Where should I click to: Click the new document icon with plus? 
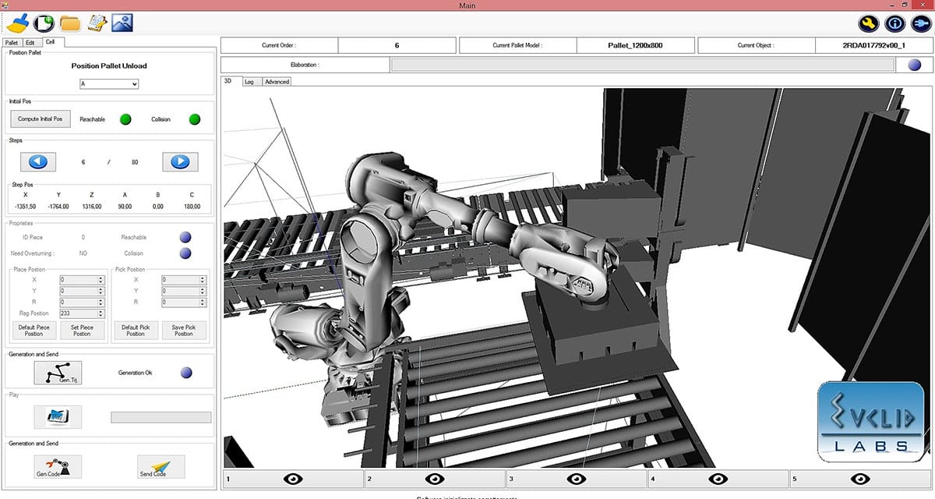tap(44, 23)
